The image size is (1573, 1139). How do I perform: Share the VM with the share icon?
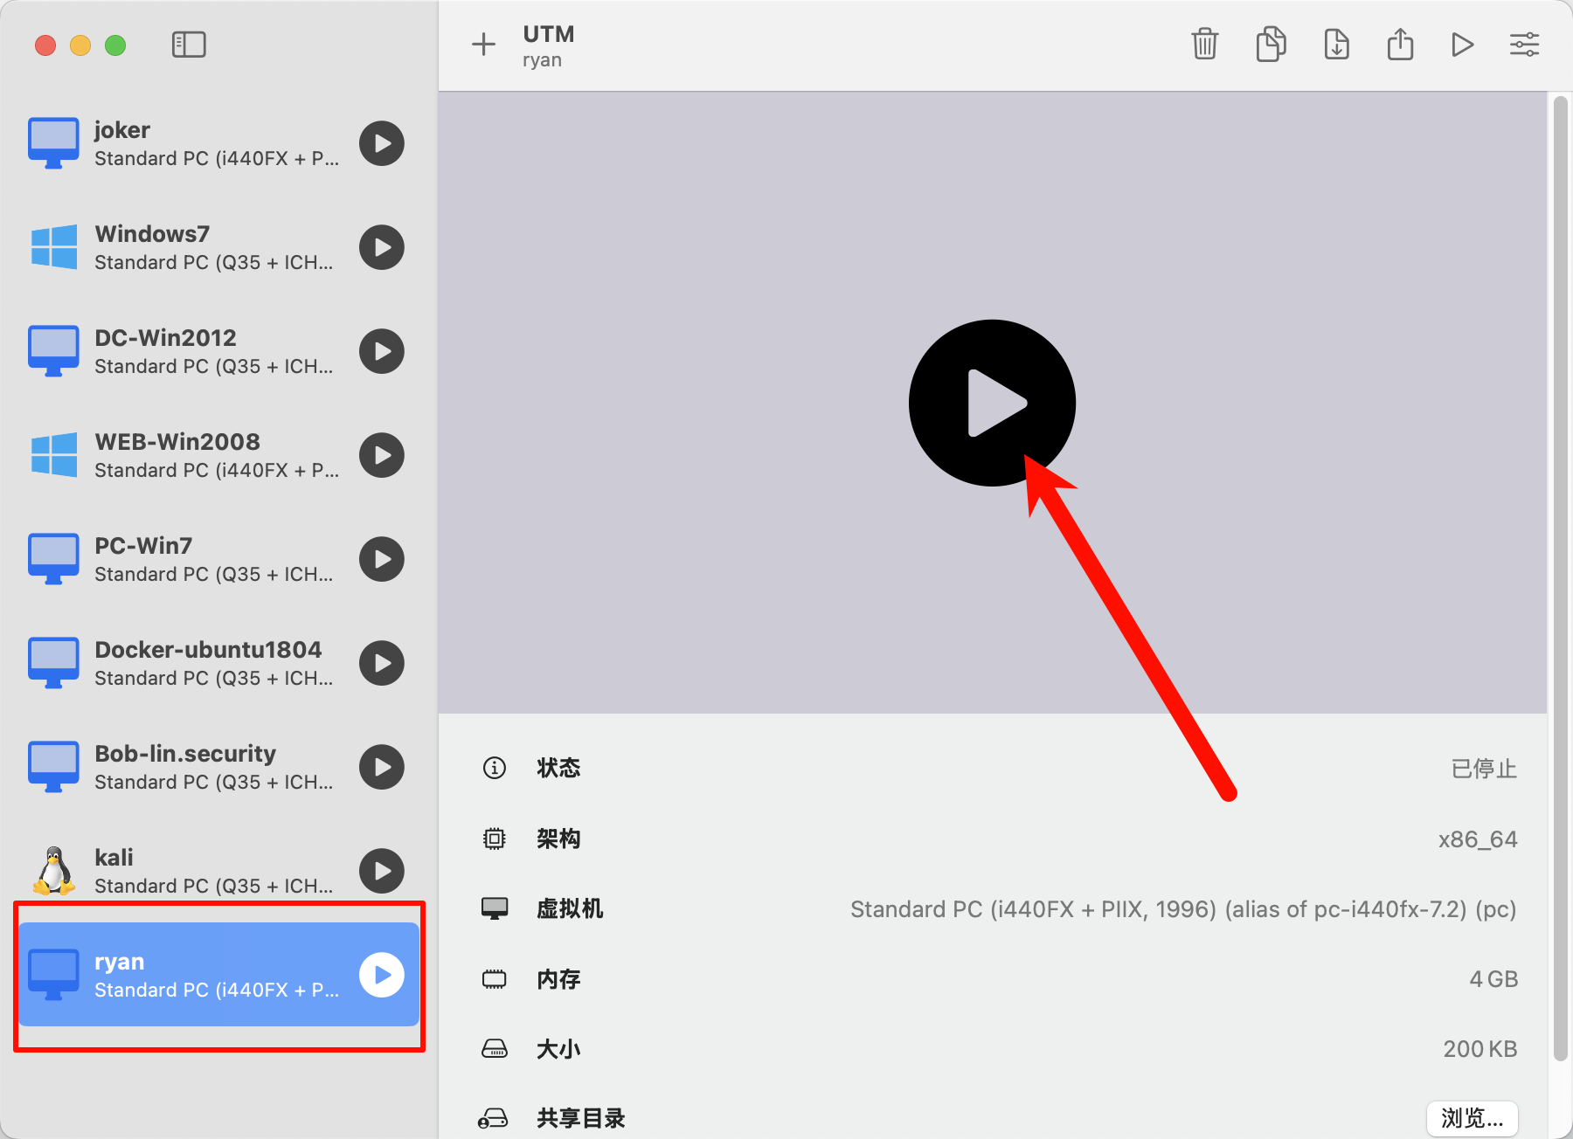(1400, 44)
